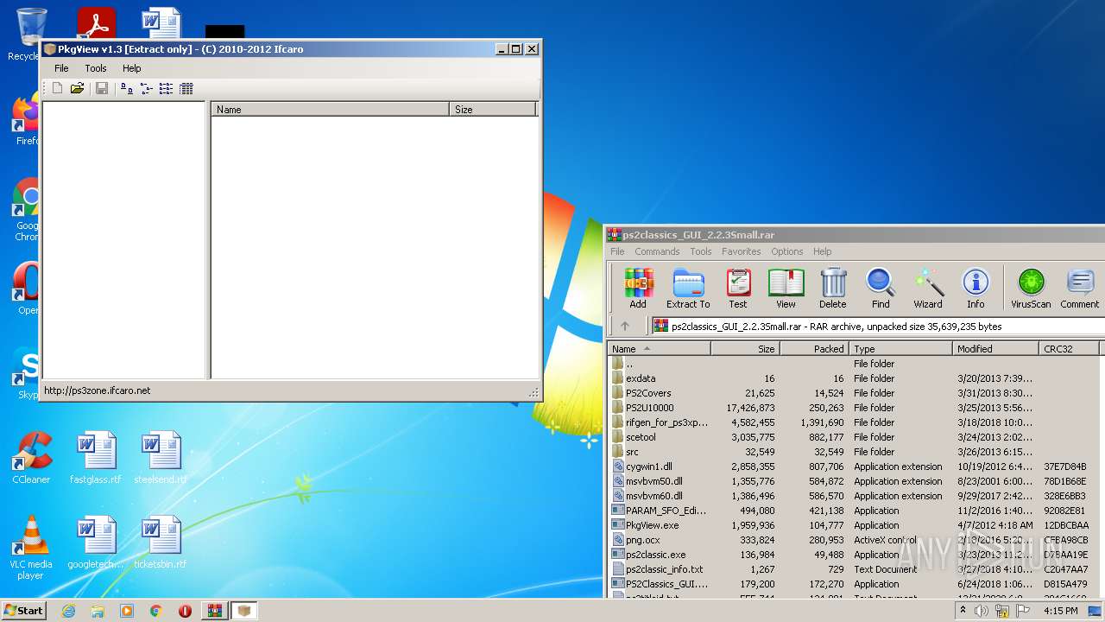Click the VirusScan icon in WinRAR
Image resolution: width=1105 pixels, height=622 pixels.
1031,288
